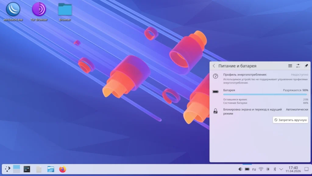Click the Разряжается 98% status text
The image size is (312, 176).
296,90
